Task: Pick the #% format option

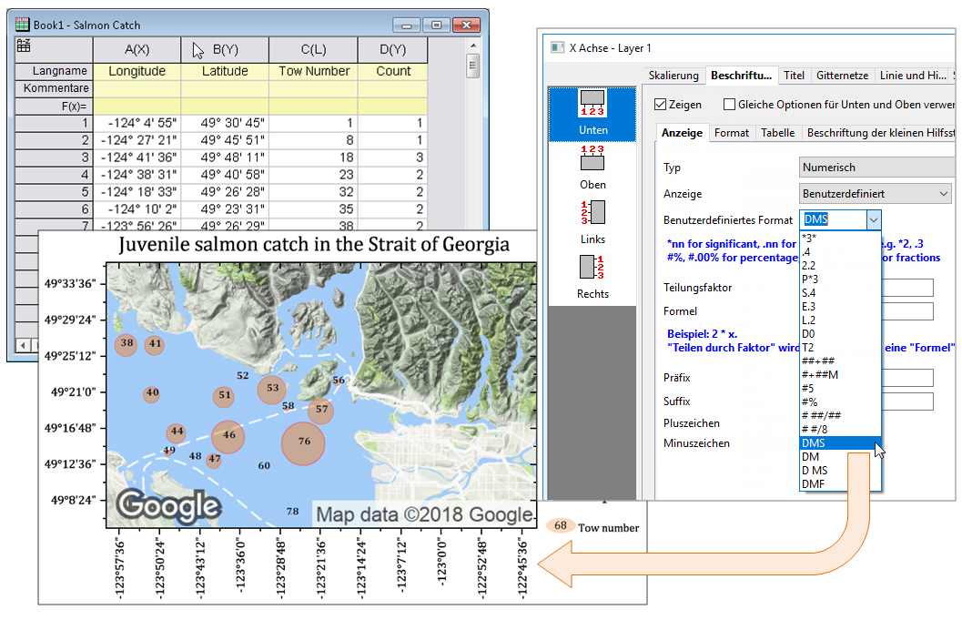Action: pyautogui.click(x=840, y=402)
